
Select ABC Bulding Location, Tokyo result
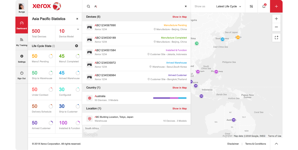[136, 119]
